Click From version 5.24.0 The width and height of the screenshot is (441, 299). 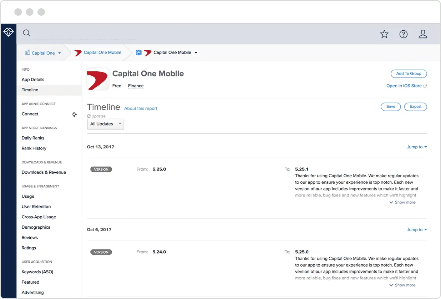click(x=159, y=252)
